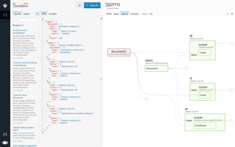Show results status tab

pyautogui.click(x=116, y=14)
